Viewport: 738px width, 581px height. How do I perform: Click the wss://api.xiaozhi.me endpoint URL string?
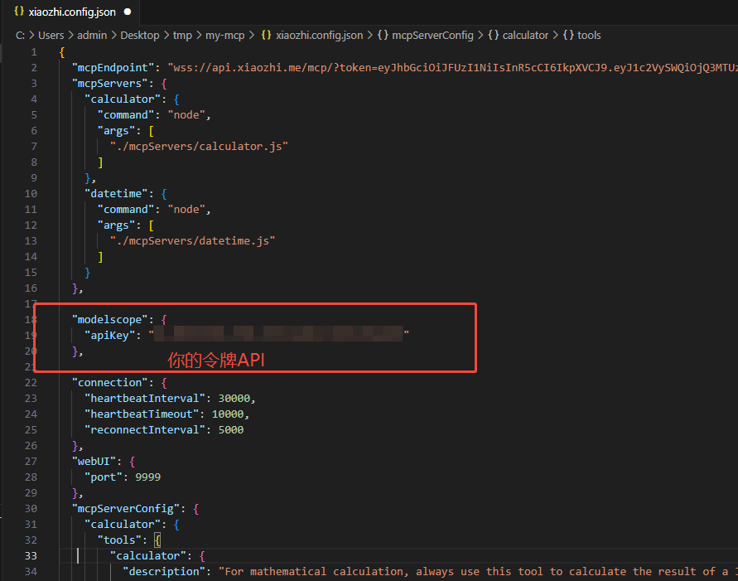click(452, 68)
